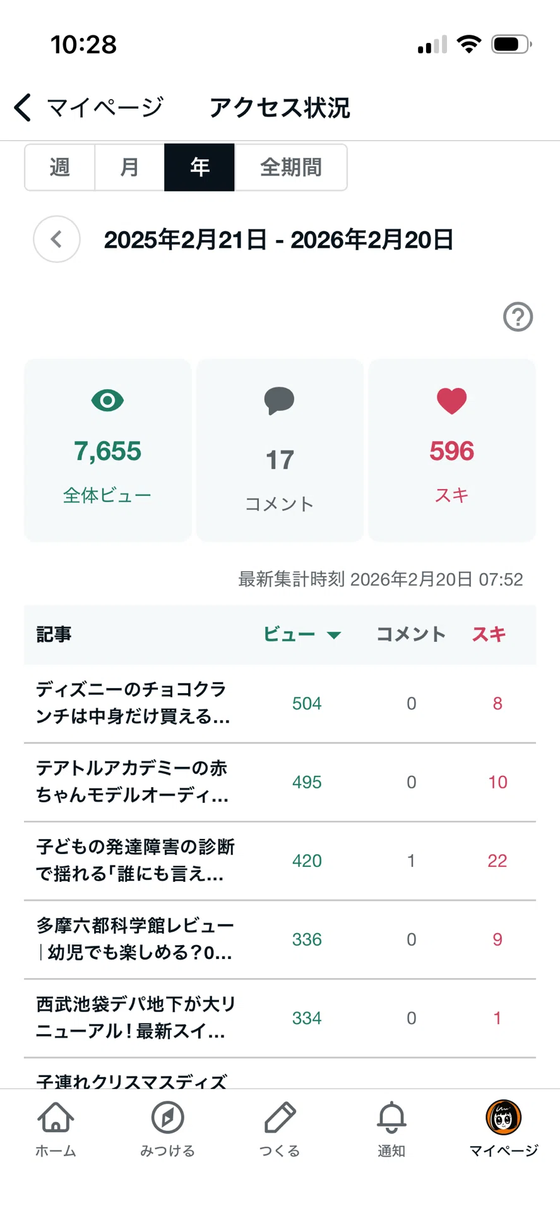560x1213 pixels.
Task: Select the コメント speech bubble card
Action: [x=280, y=450]
